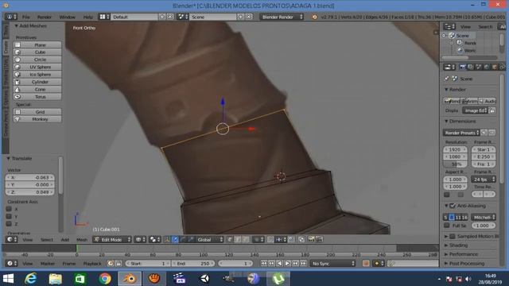Enable Constraint Axis X checkbox
This screenshot has width=509, height=286.
(9, 209)
